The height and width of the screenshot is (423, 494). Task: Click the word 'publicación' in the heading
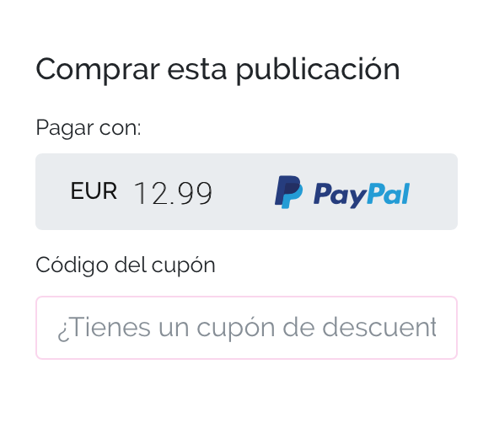tap(318, 70)
